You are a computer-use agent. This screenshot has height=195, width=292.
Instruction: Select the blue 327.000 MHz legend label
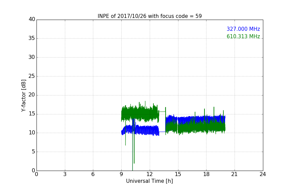tap(243, 29)
